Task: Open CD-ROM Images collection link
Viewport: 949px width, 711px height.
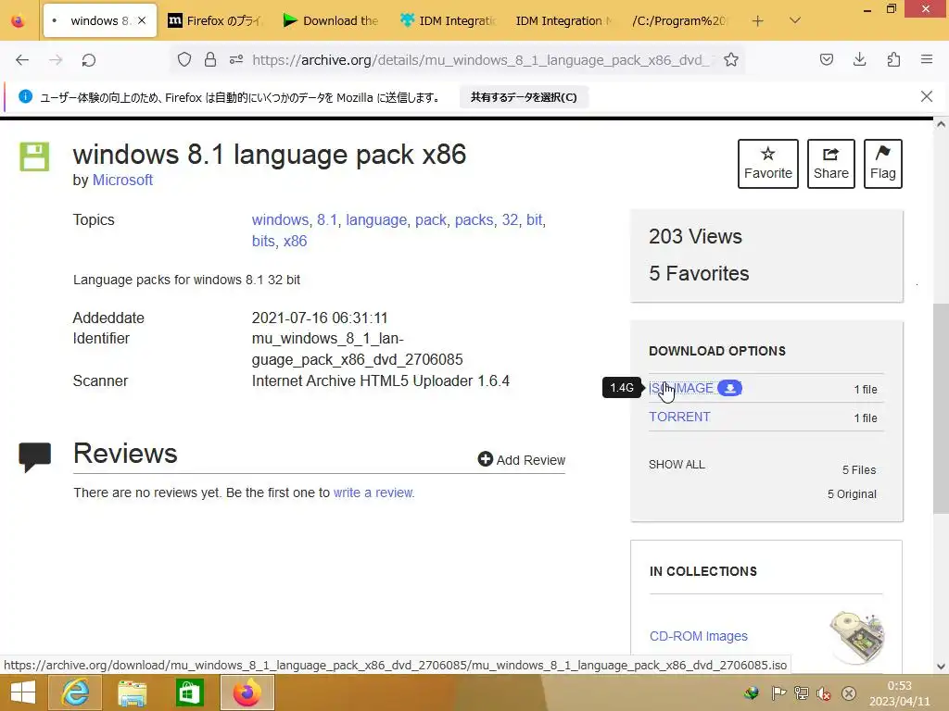Action: (699, 636)
